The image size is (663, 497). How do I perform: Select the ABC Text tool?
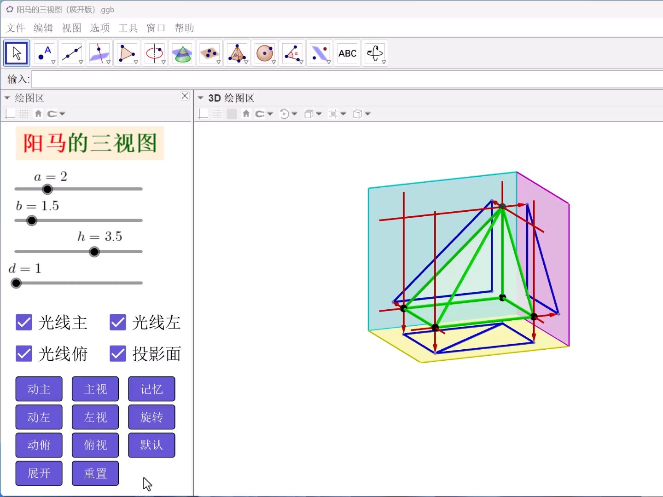tap(347, 53)
